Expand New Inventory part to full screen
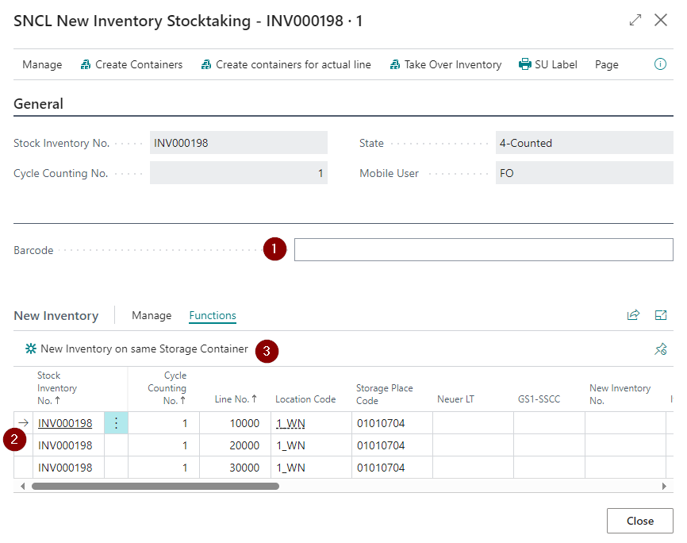Image resolution: width=687 pixels, height=543 pixels. [661, 315]
